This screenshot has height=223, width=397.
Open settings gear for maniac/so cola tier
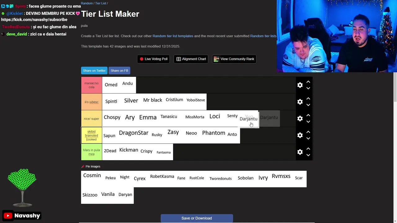300,85
